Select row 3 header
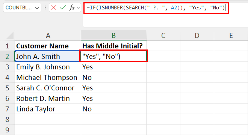 [x=7, y=67]
